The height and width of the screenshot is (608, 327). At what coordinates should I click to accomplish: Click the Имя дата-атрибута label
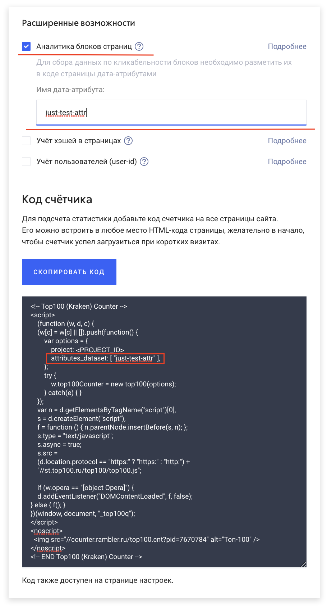(70, 90)
